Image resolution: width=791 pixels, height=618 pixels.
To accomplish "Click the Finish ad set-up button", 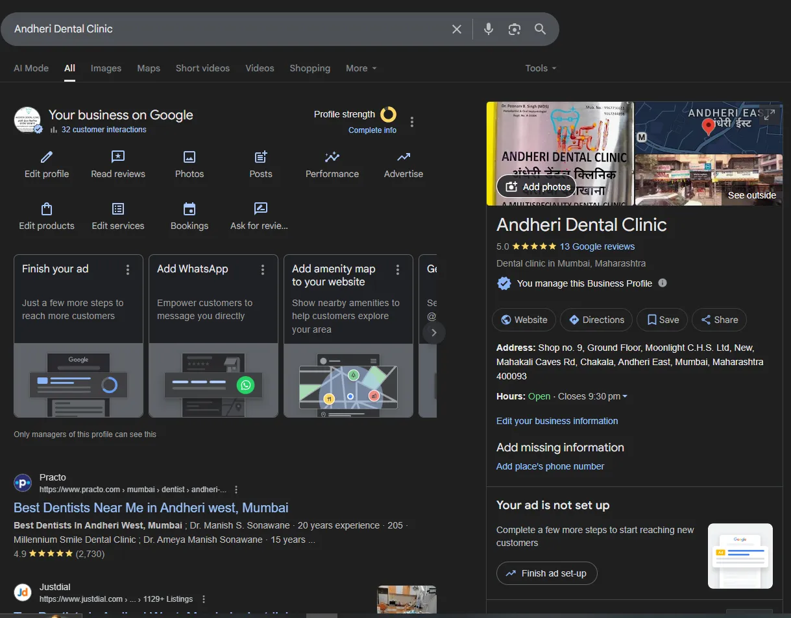I will [546, 573].
